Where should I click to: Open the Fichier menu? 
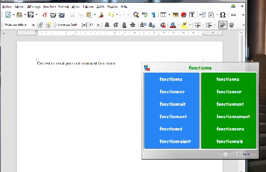(7, 7)
